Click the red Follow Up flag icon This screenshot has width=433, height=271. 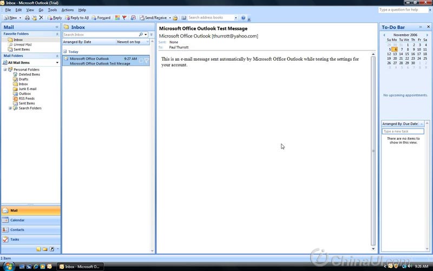124,18
